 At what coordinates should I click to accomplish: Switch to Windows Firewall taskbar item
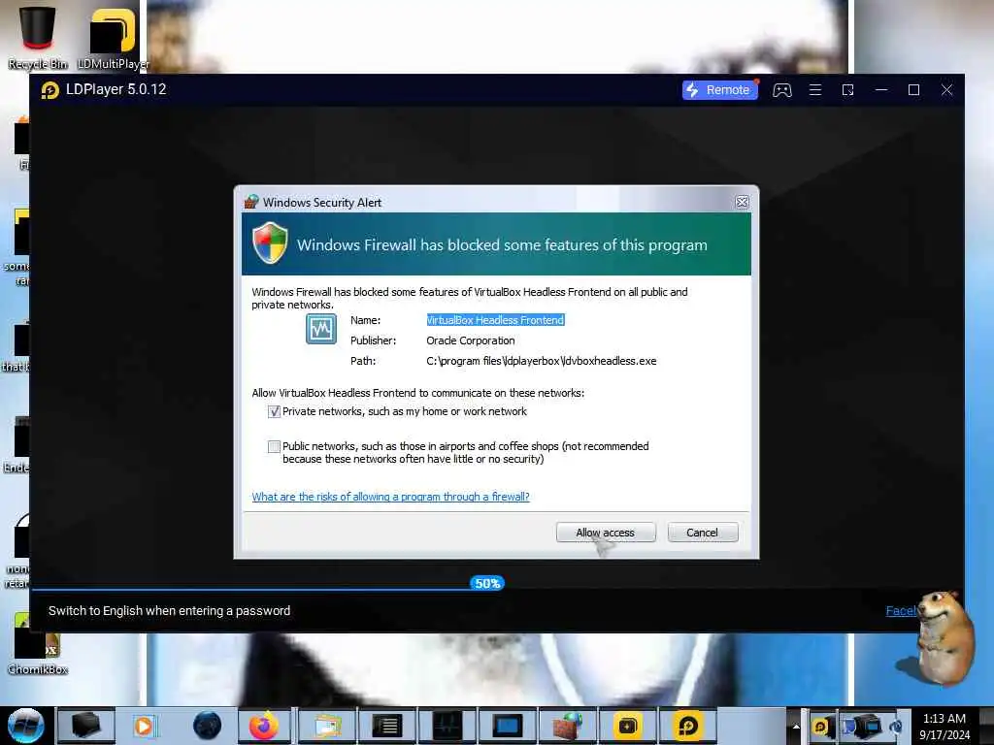pyautogui.click(x=567, y=726)
